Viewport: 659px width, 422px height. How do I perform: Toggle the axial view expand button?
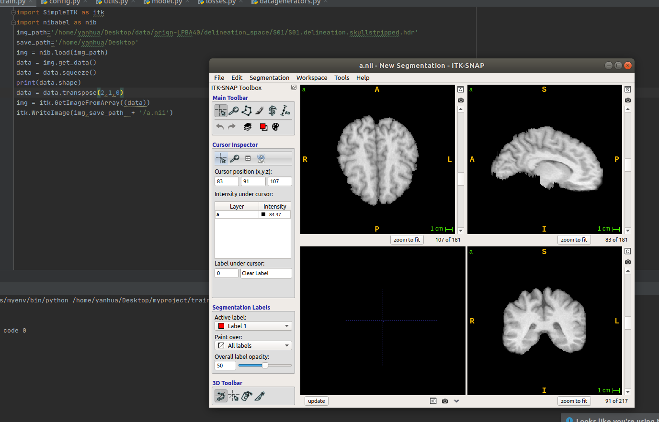coord(460,89)
